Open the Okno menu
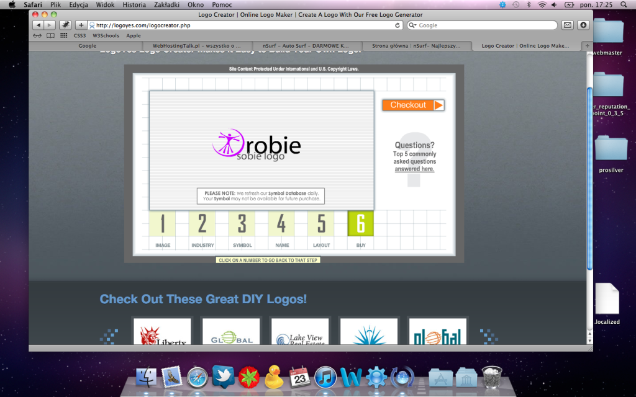Screen dimensions: 636x397 pyautogui.click(x=196, y=4)
